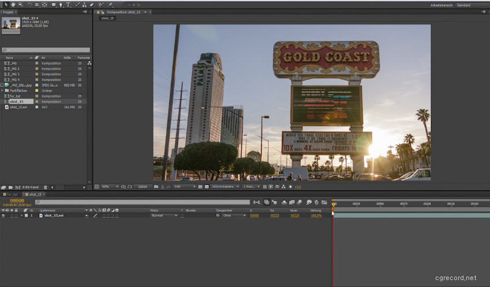
Task: Toggle the shy switch for shot_15.avi layer
Action: (87, 216)
